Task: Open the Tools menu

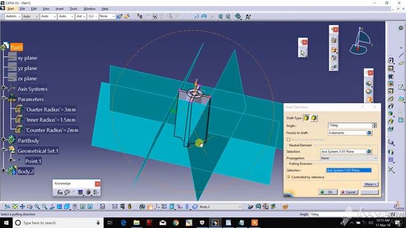Action: pos(74,9)
